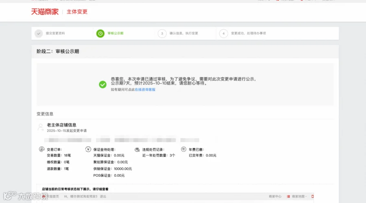Viewport: 366px width, 203px height.
Task: Click the 退款数量:1笔 value
Action: [x=58, y=169]
